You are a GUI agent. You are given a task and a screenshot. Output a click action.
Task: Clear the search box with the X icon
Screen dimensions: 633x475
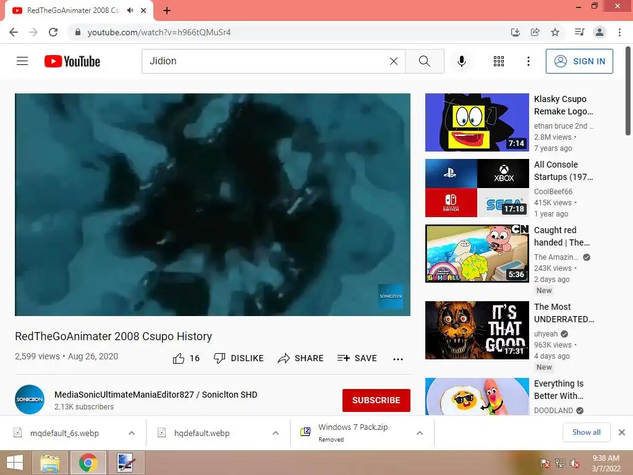394,61
